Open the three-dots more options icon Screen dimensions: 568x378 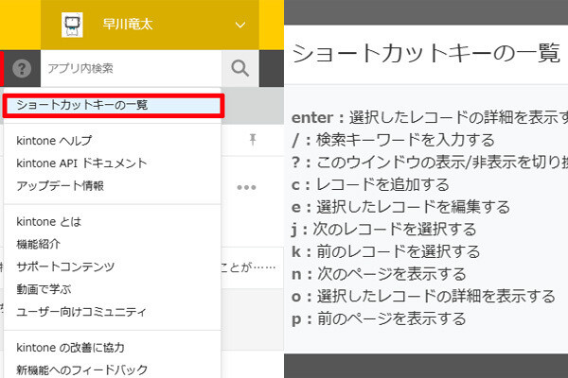click(246, 187)
